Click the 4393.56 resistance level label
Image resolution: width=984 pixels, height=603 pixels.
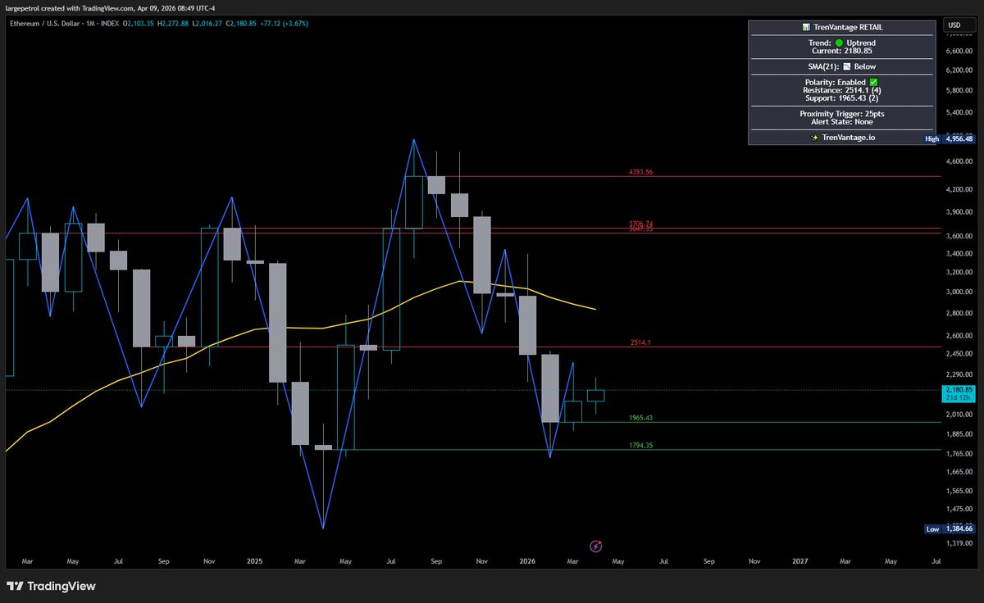[640, 173]
